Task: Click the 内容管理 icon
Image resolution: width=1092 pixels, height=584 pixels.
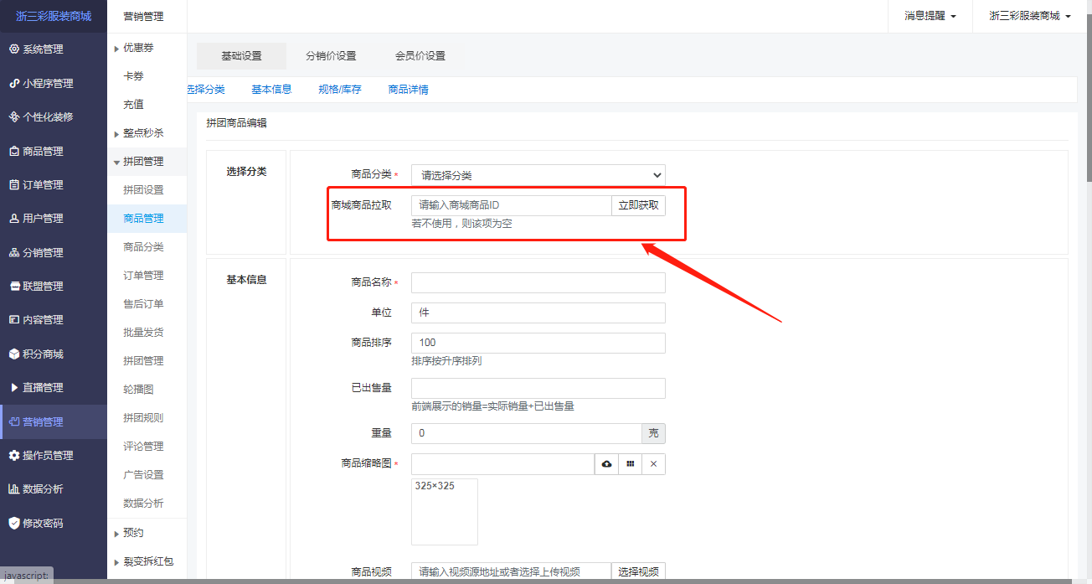Action: (14, 320)
